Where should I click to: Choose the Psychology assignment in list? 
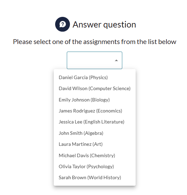click(x=95, y=166)
